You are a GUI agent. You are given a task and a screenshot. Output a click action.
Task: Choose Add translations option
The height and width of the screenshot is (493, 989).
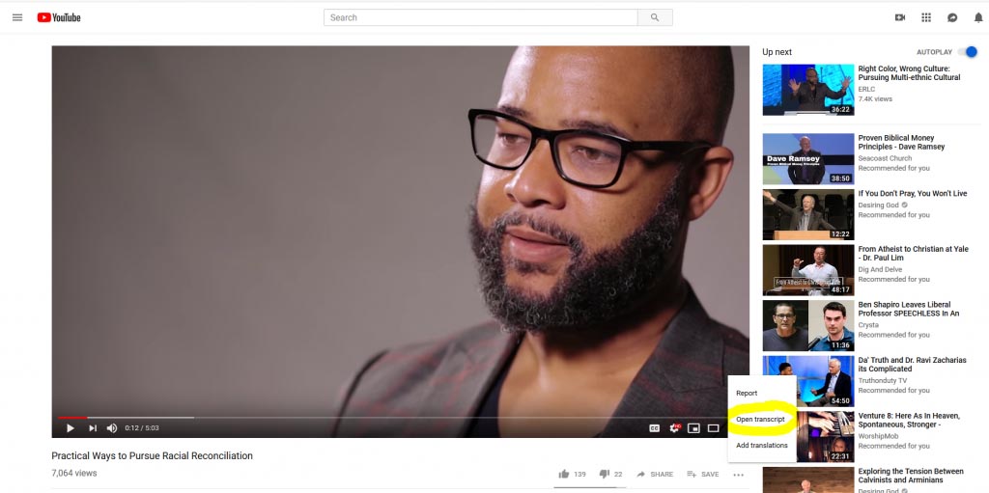pos(761,445)
